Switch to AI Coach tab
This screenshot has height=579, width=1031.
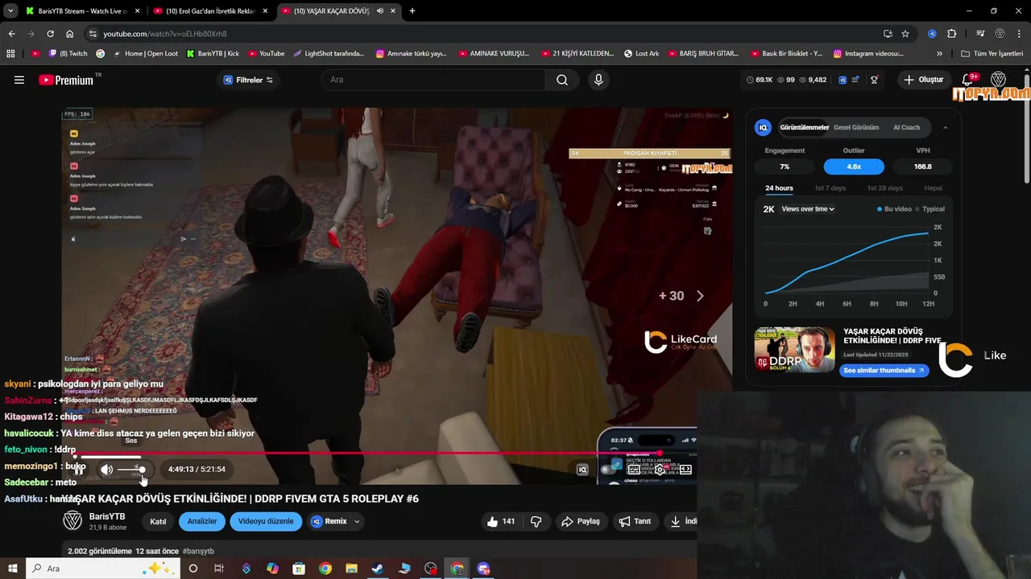coord(906,127)
